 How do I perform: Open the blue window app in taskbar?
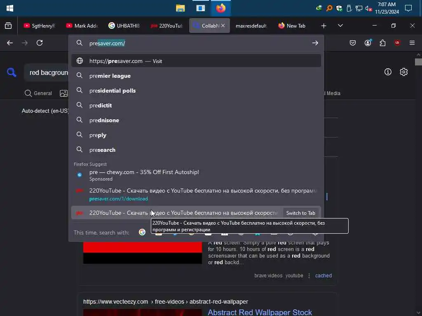201,8
